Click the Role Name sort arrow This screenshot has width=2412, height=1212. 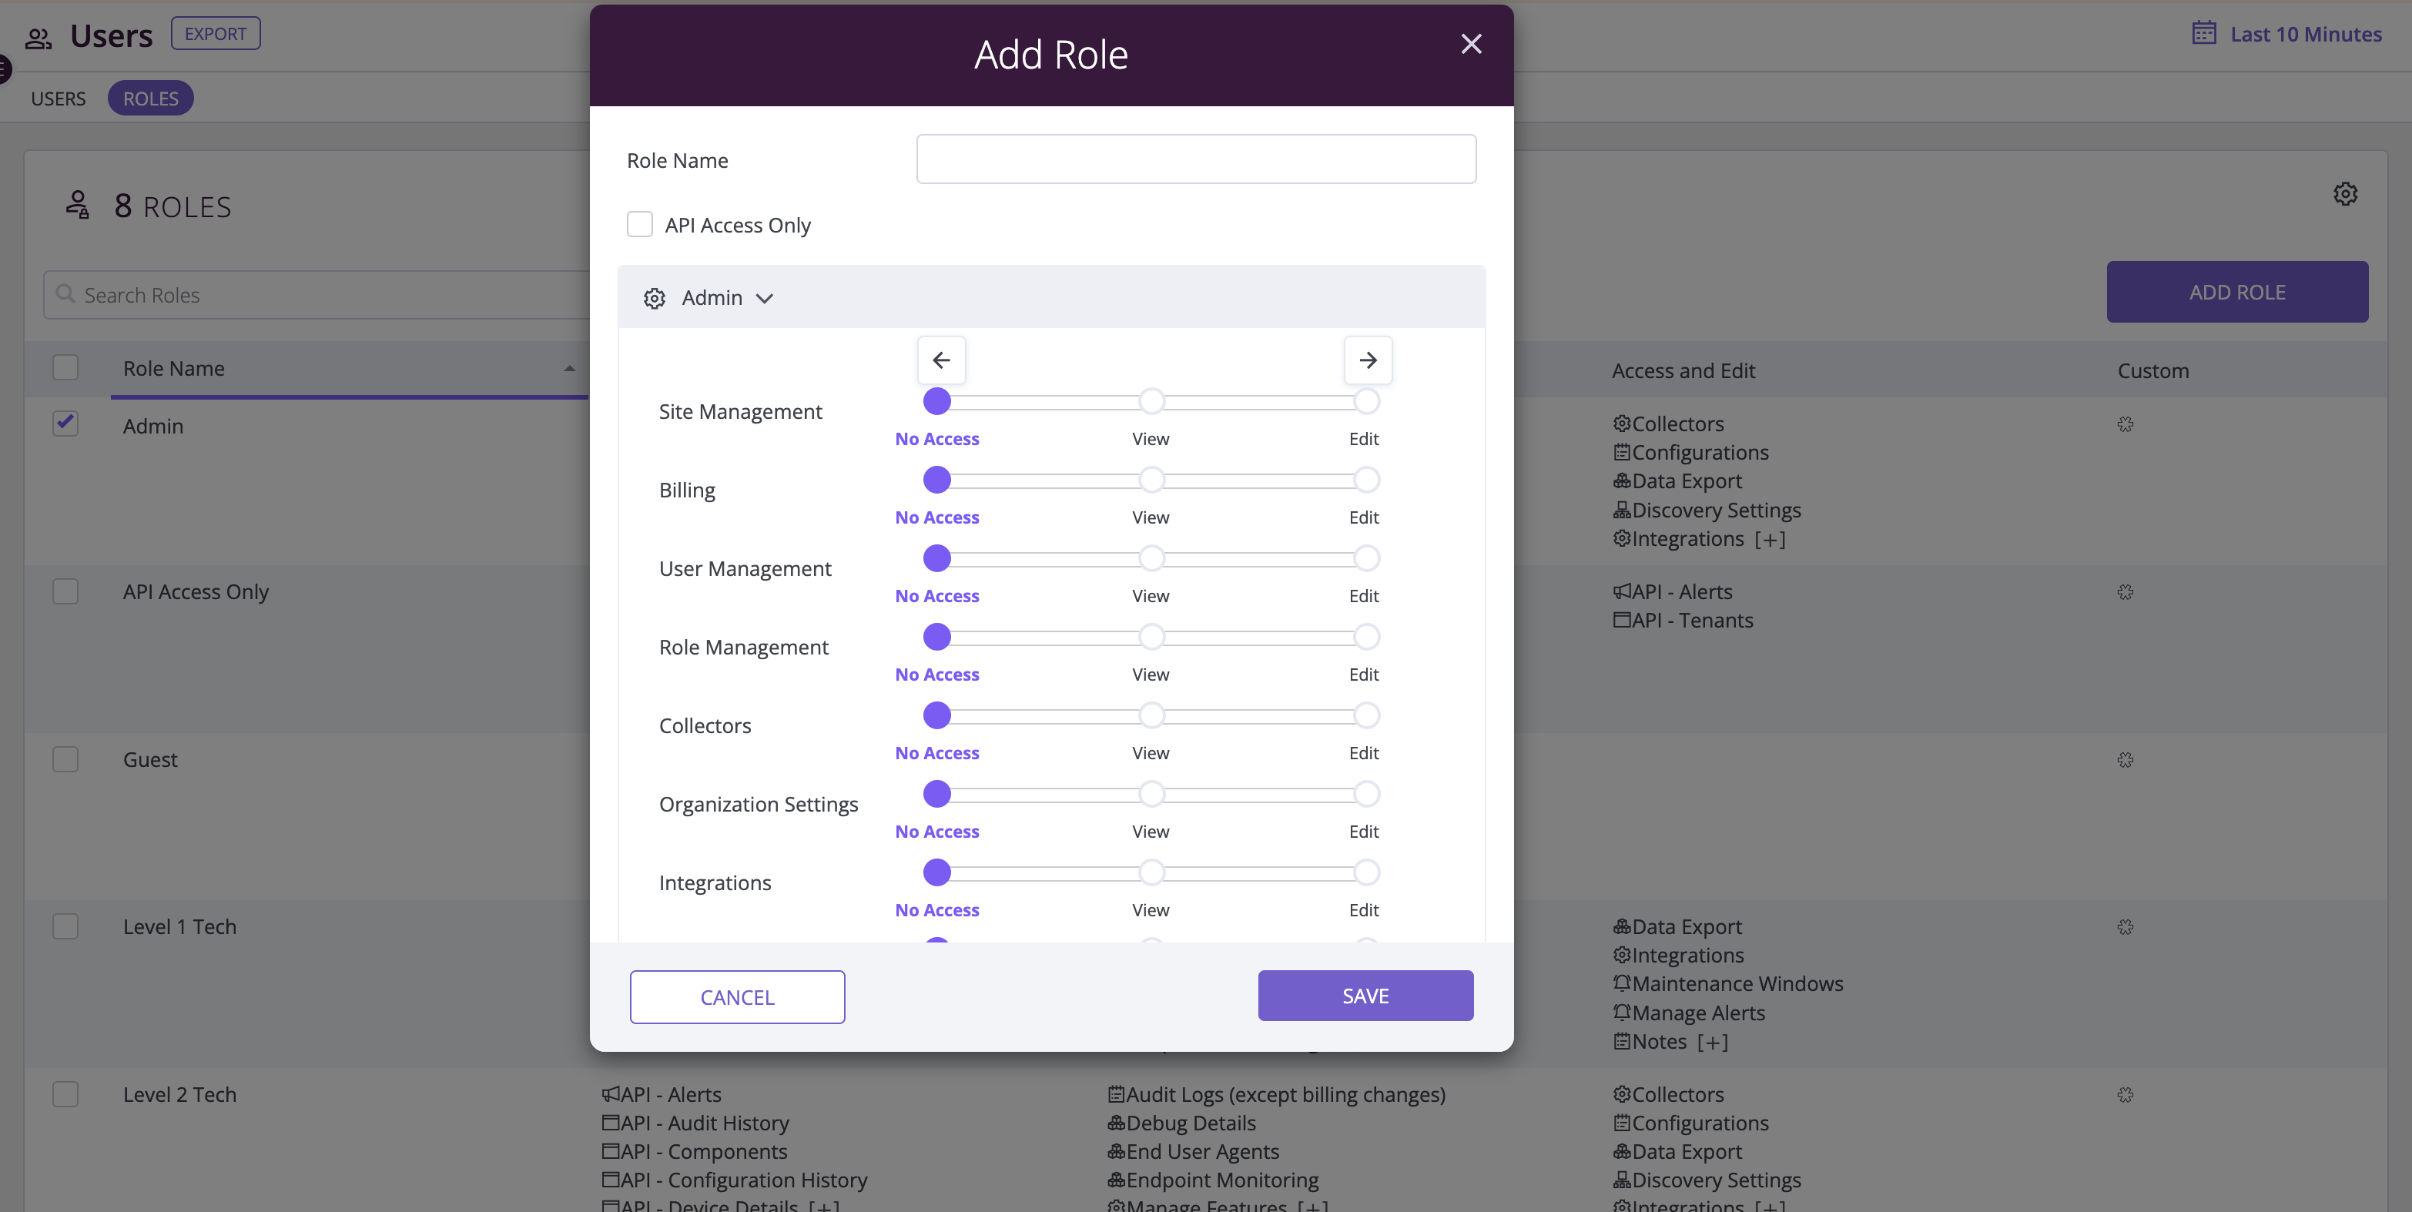pyautogui.click(x=569, y=369)
